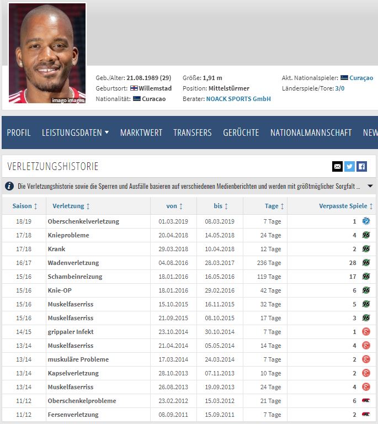Open the partially visible News tab
The image size is (378, 424).
[x=370, y=132]
